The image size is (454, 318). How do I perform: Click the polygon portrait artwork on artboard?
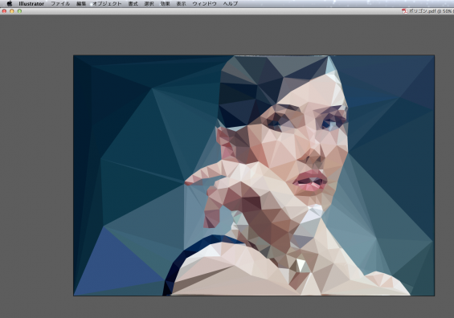point(254,175)
